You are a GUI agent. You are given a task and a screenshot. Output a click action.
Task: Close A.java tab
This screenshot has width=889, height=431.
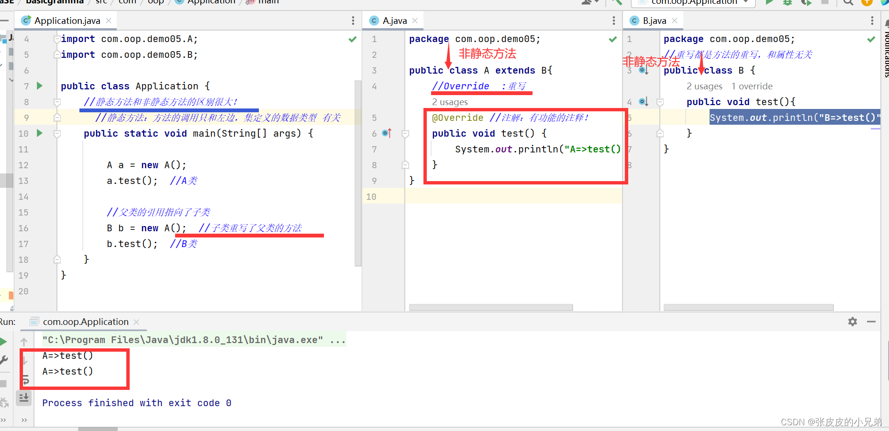415,21
